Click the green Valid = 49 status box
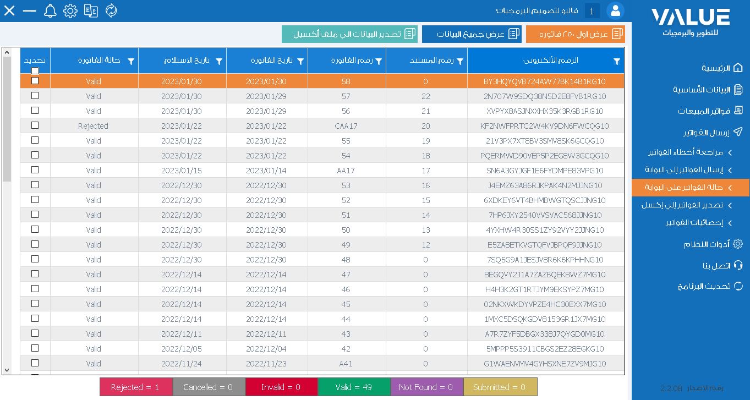This screenshot has height=400, width=750. (354, 387)
